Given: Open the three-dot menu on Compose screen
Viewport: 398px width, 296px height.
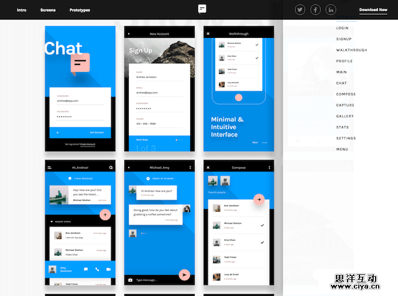Looking at the screenshot, I should (270, 168).
